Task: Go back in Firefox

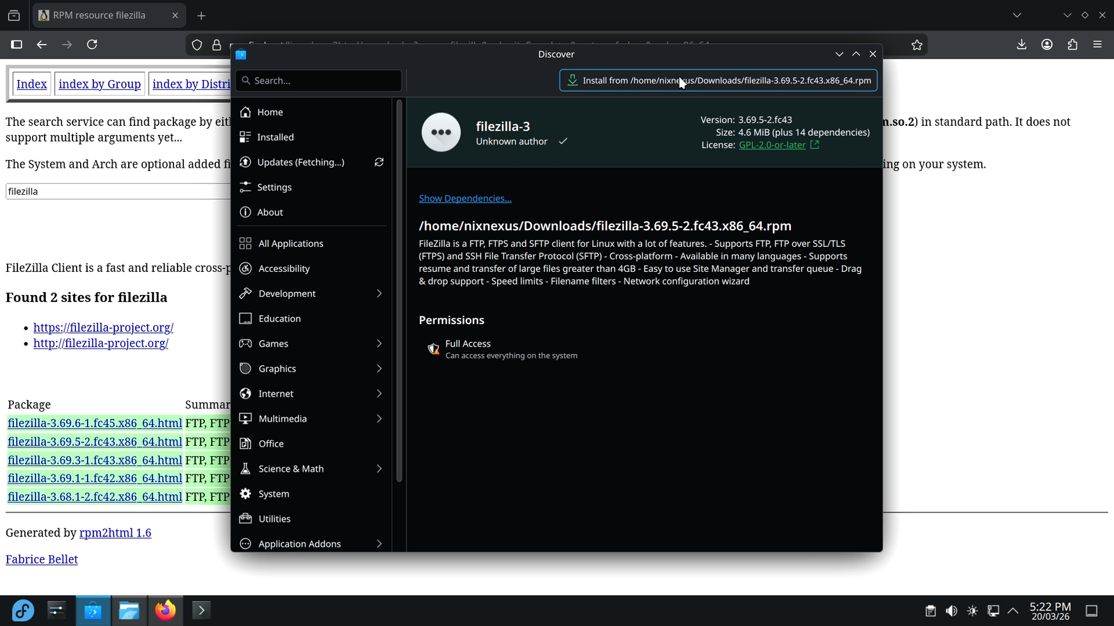Action: [x=42, y=45]
